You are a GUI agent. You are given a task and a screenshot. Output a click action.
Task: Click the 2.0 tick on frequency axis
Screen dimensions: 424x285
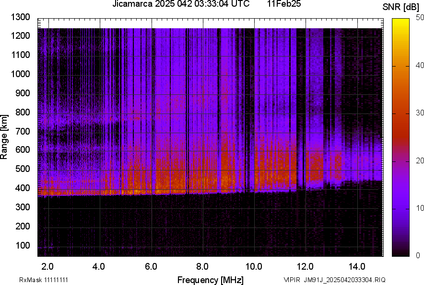click(47, 266)
